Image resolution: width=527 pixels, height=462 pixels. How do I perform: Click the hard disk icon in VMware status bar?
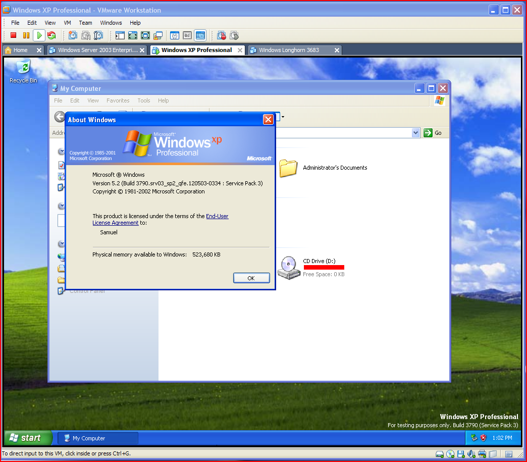pos(439,454)
